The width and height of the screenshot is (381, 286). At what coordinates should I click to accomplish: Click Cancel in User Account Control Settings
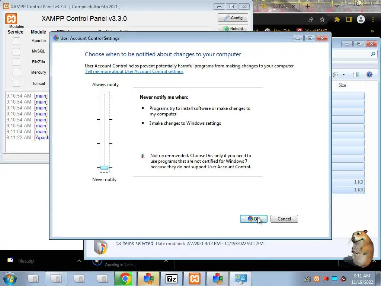coord(284,219)
